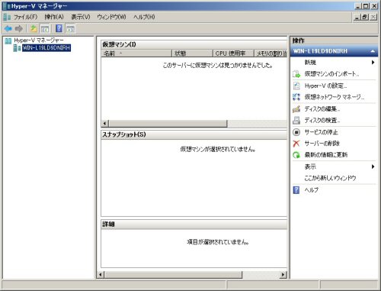Click the Forward arrow toolbar icon

pyautogui.click(x=19, y=28)
